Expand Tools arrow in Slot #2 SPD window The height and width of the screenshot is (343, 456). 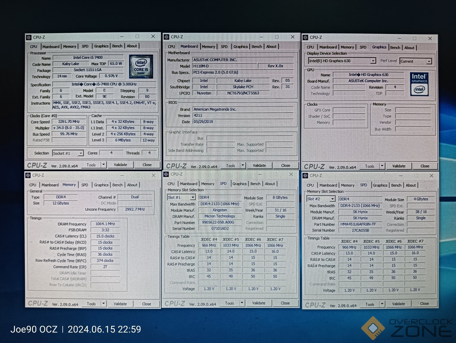pos(382,304)
